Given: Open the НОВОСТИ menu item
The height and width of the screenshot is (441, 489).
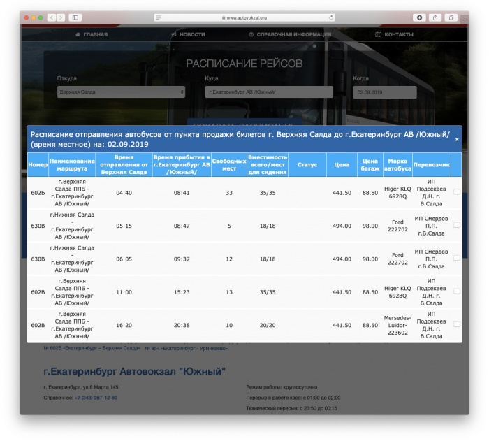Looking at the screenshot, I should pyautogui.click(x=188, y=34).
